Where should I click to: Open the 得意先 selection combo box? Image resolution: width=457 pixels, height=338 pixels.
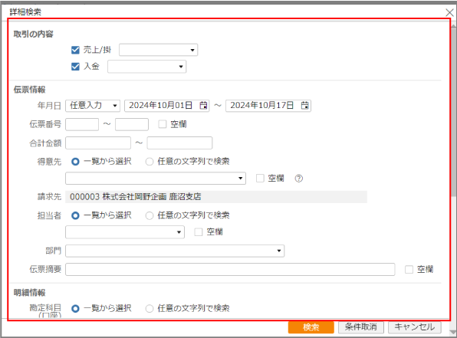coord(156,178)
